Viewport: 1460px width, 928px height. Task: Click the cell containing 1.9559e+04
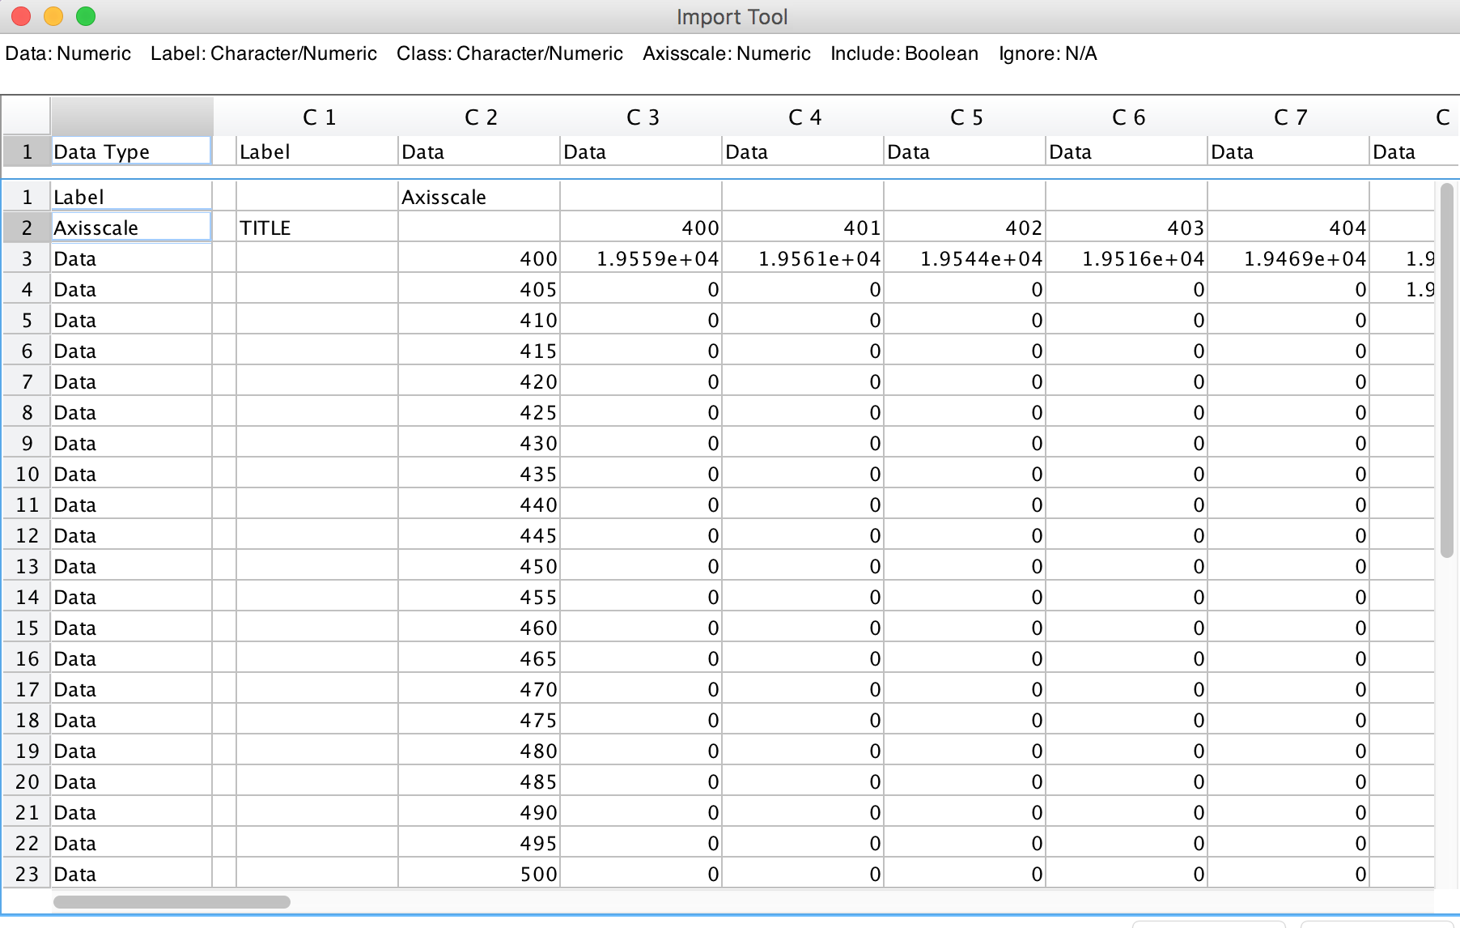coord(640,259)
